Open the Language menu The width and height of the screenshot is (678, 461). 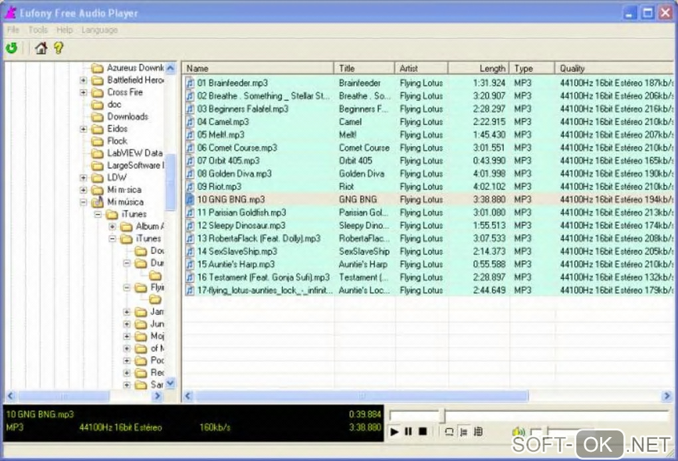[99, 30]
